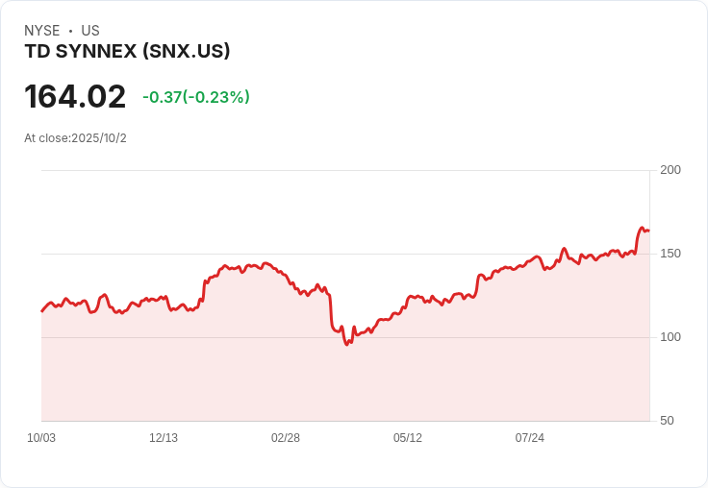Click the 10/03 date axis label
708x488 pixels.
[41, 438]
